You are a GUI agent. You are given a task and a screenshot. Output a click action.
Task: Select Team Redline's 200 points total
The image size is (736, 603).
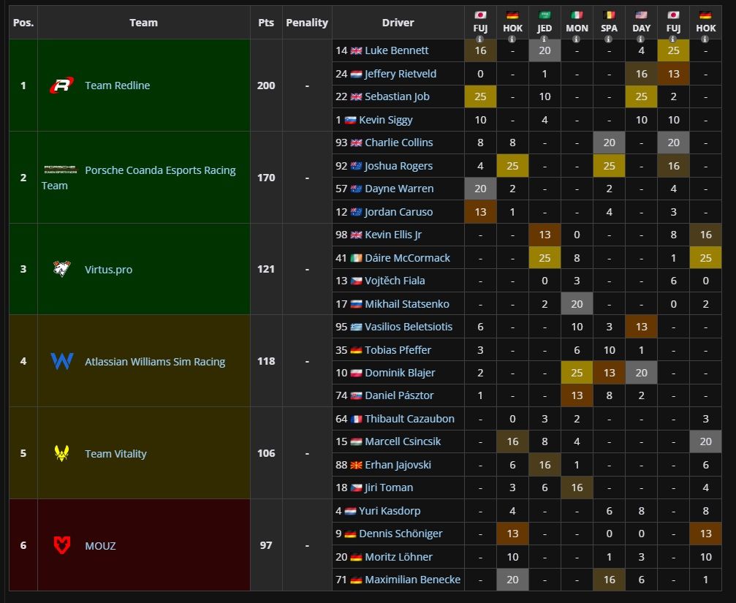(x=266, y=86)
